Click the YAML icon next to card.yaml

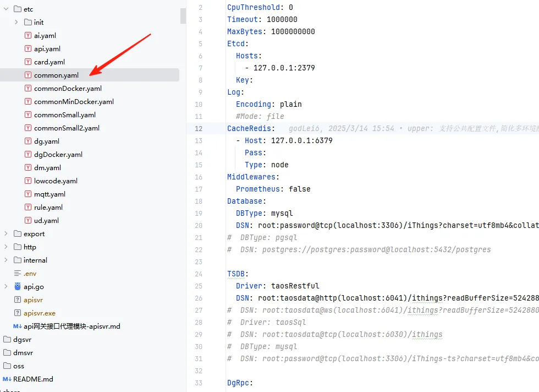pos(28,62)
